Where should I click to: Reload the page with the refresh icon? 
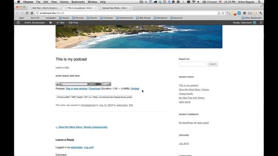tap(27, 13)
